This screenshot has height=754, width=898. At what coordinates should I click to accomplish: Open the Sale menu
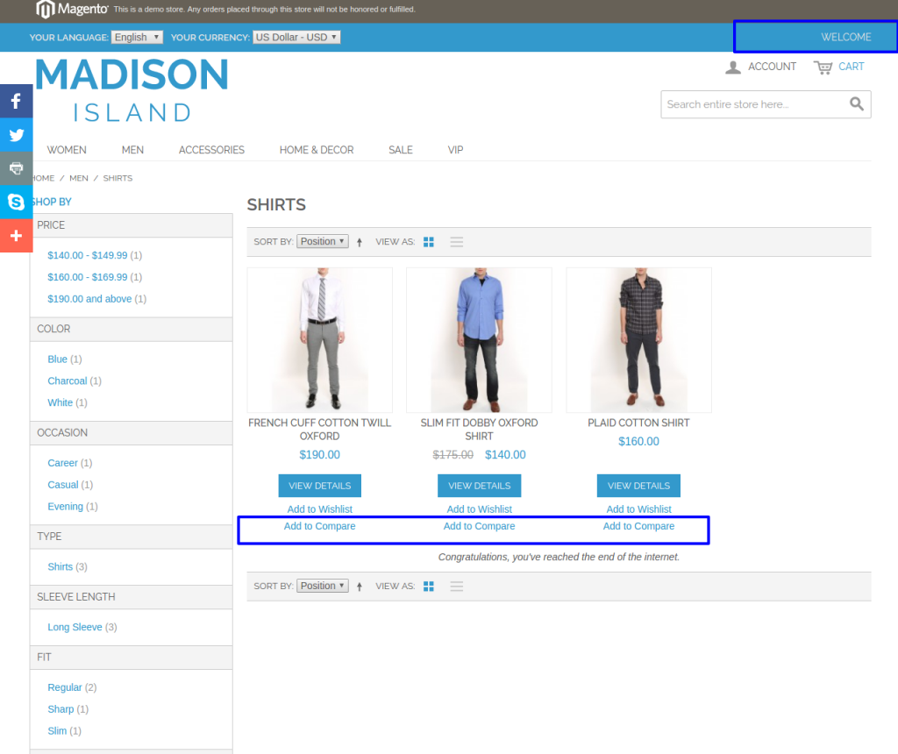[x=400, y=150]
